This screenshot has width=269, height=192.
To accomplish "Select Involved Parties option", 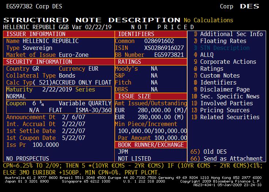I will (222, 103).
